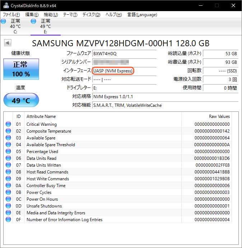
Task: Open the ファイル(F) menu
Action: (11, 15)
